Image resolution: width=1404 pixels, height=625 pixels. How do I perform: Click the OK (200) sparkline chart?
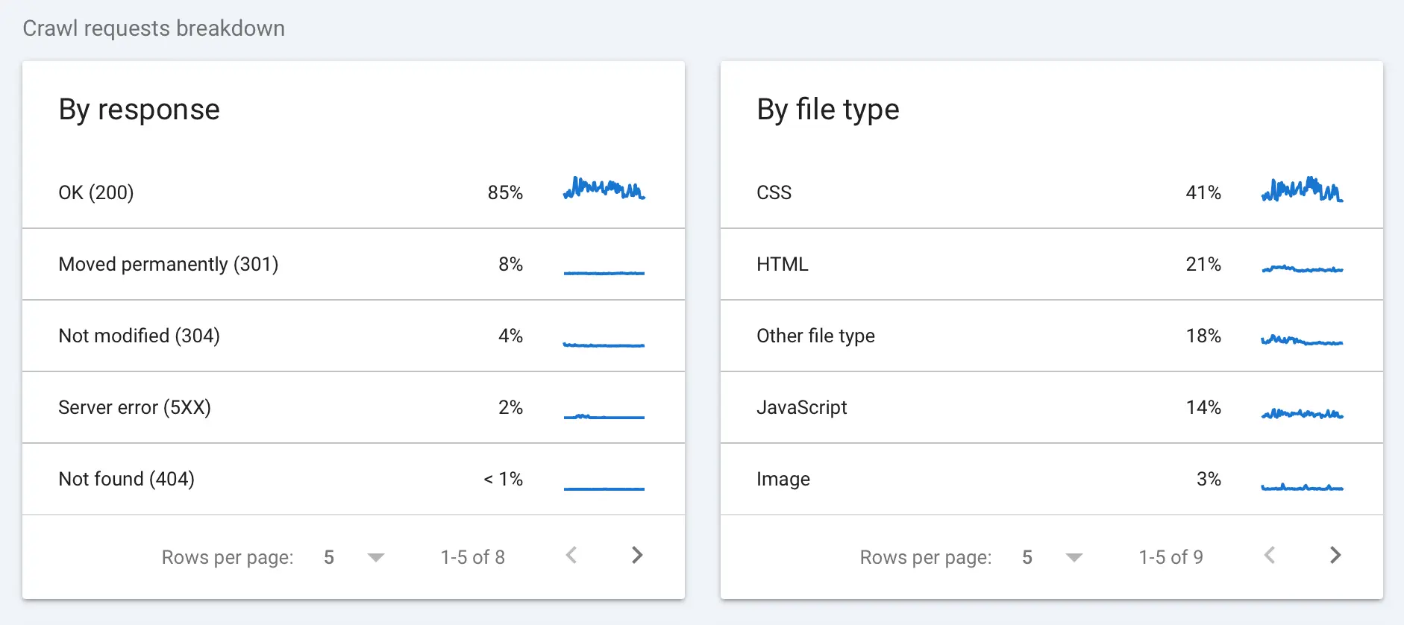[x=604, y=189]
